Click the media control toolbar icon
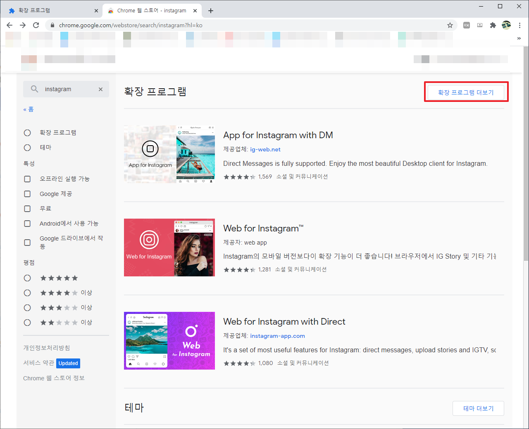 point(480,25)
